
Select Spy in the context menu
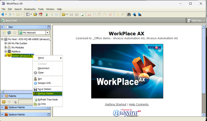(48, 79)
